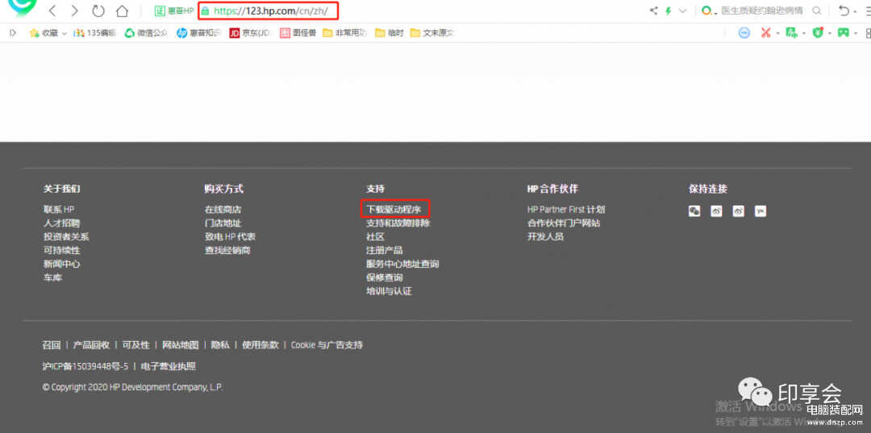Open the 图怪兽 bookmark
871x433 pixels.
(x=298, y=33)
